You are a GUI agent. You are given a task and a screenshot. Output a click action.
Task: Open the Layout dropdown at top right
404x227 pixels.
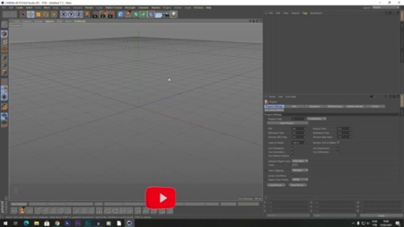pyautogui.click(x=386, y=7)
